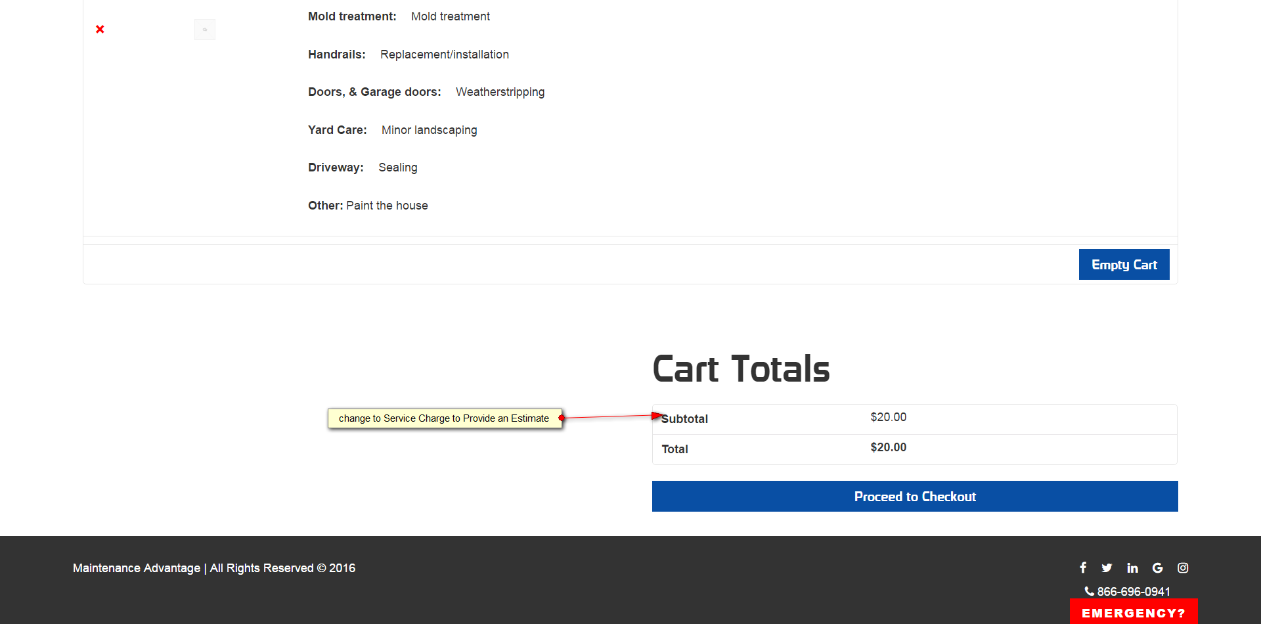The height and width of the screenshot is (624, 1261).
Task: Click the Mold treatment option label
Action: (x=352, y=16)
